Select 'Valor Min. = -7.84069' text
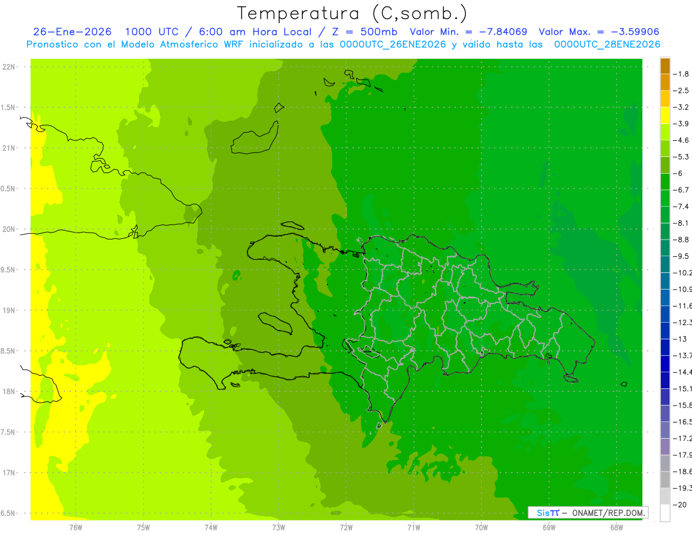 pos(468,32)
